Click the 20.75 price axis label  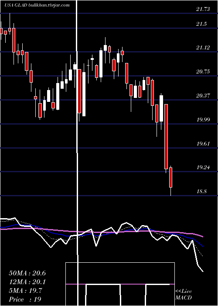coord(203,72)
